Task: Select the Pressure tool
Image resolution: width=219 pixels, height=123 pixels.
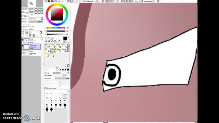Action: click(53, 50)
